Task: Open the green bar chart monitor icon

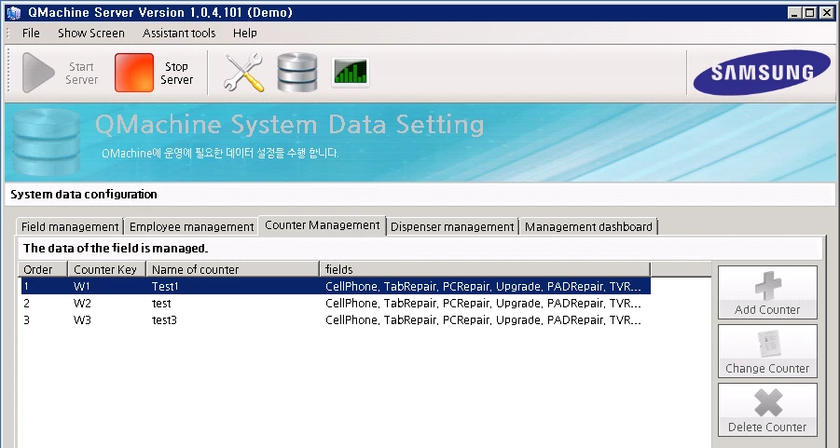Action: (x=351, y=72)
